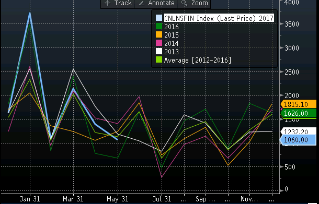The image size is (319, 204).
Task: Click the 2500 y-axis label
Action: click(x=292, y=72)
